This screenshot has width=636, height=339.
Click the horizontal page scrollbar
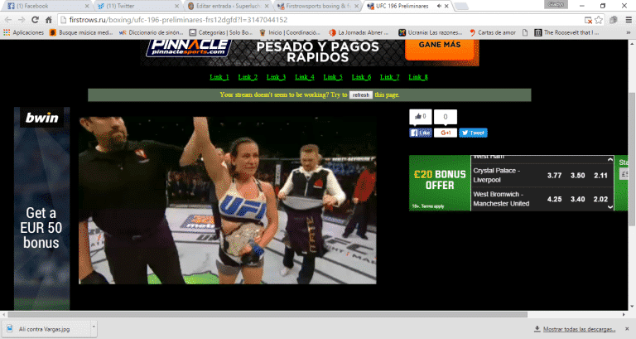click(x=267, y=315)
